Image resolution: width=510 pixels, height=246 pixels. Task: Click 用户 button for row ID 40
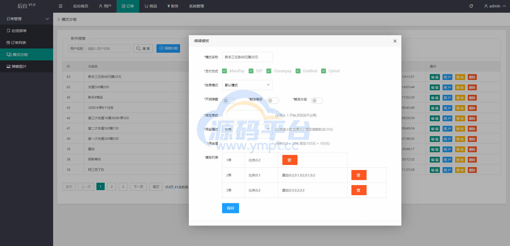tap(447, 139)
